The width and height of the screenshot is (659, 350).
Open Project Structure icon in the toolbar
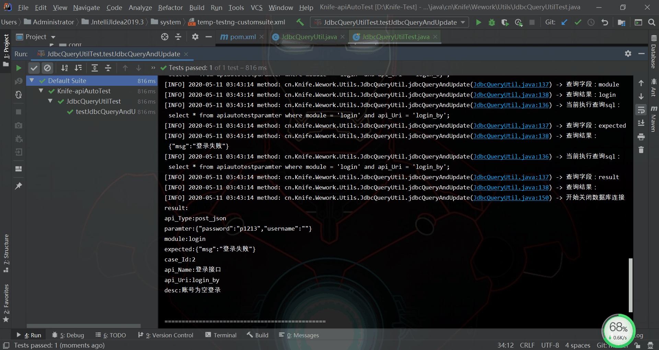622,22
